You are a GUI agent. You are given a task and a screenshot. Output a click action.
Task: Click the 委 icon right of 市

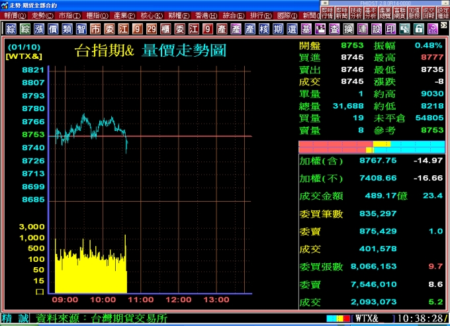click(x=109, y=29)
